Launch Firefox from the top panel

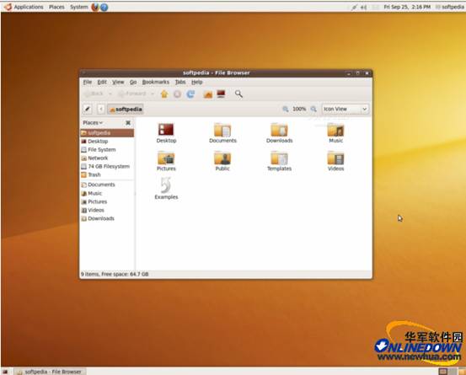[x=95, y=7]
